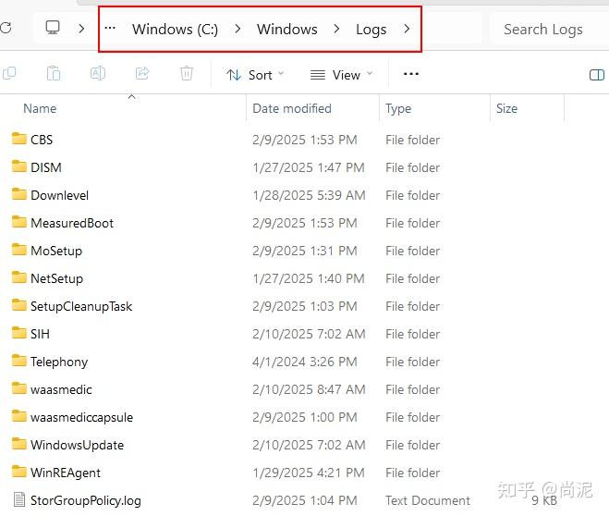Select the DISM folder
Viewport: 609px width, 516px height.
tap(37, 167)
